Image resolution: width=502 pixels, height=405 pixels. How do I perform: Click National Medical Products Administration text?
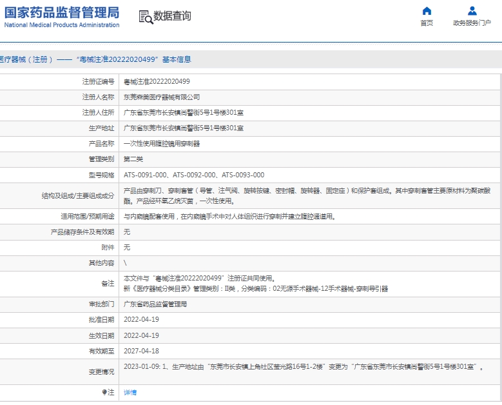click(x=62, y=25)
